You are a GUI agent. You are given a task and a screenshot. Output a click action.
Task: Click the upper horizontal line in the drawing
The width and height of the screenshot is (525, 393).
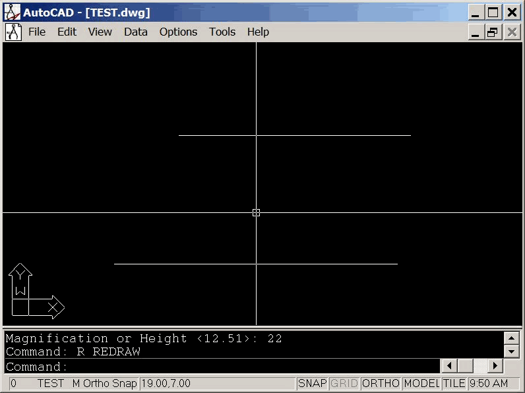tap(295, 136)
